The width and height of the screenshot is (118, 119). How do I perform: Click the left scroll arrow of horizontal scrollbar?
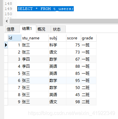coord(7,21)
